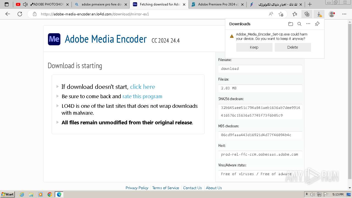Click the 'click here' download link

point(142,87)
